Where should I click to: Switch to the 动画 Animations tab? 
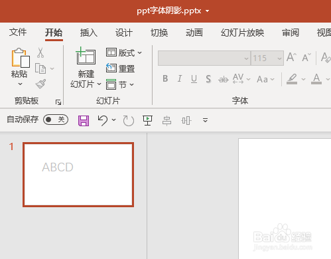[194, 33]
